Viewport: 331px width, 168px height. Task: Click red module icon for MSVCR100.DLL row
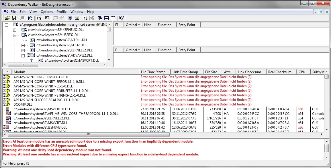(8, 109)
